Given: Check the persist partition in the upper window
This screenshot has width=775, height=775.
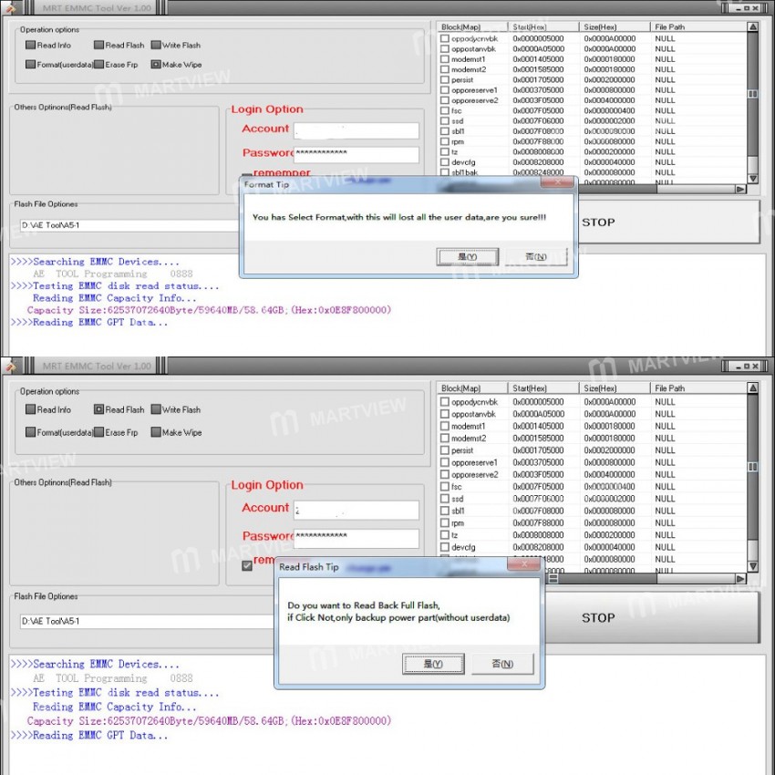Looking at the screenshot, I should click(x=445, y=79).
